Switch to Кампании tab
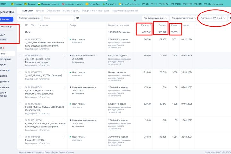231x154 pixels. pyautogui.click(x=28, y=11)
